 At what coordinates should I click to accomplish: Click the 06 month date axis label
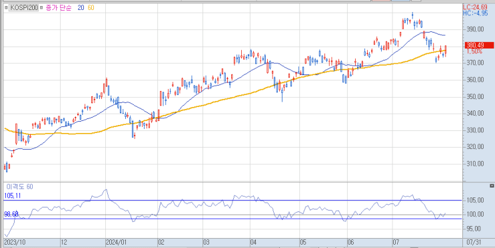pos(350,243)
